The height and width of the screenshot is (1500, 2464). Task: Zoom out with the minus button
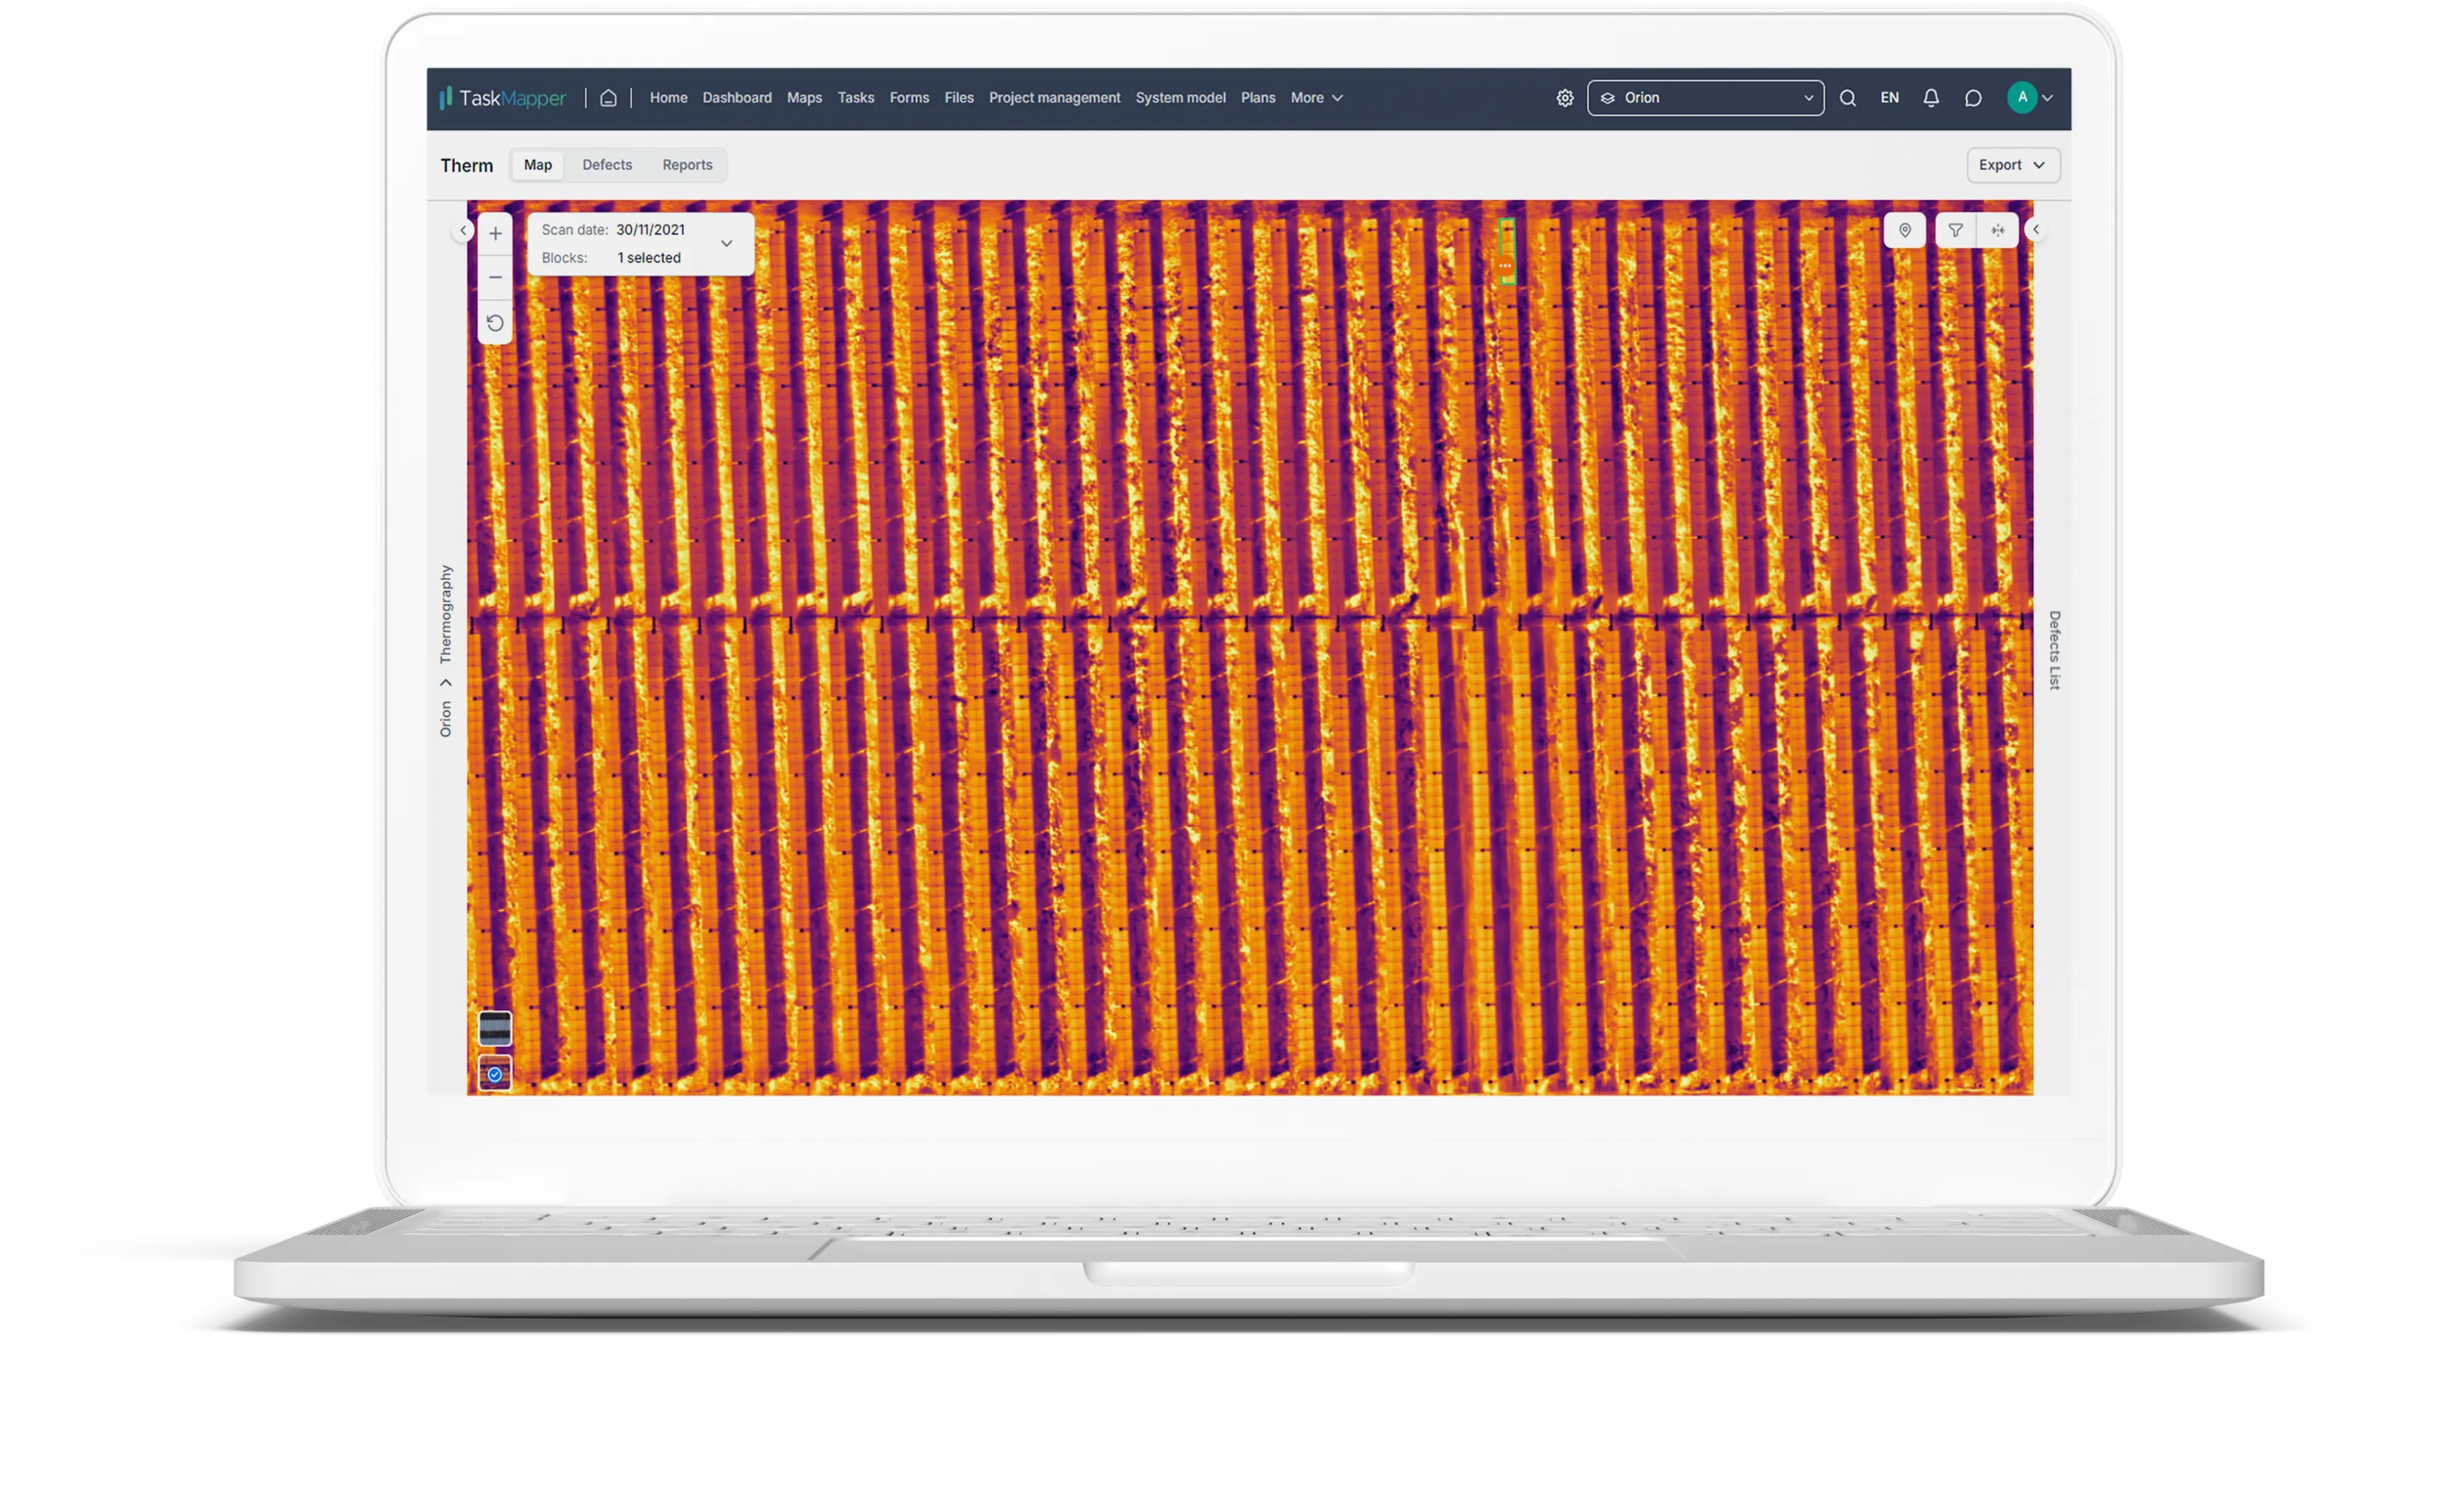pos(495,277)
